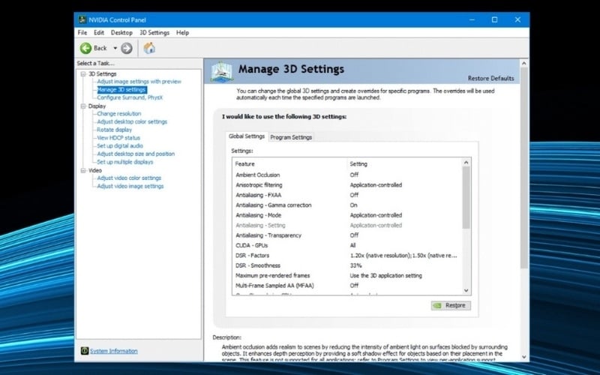Viewport: 600px width, 375px height.
Task: Click main panel scroll down arrow
Action: tap(524, 357)
